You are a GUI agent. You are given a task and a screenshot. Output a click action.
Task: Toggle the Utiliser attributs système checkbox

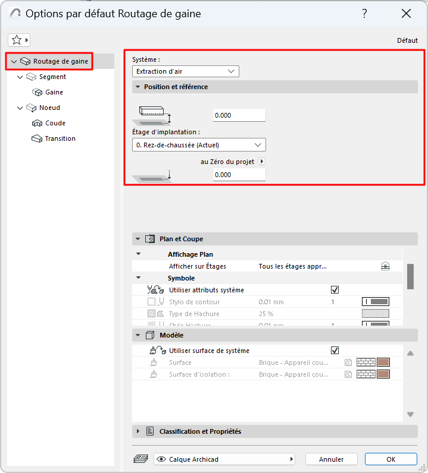pyautogui.click(x=335, y=290)
